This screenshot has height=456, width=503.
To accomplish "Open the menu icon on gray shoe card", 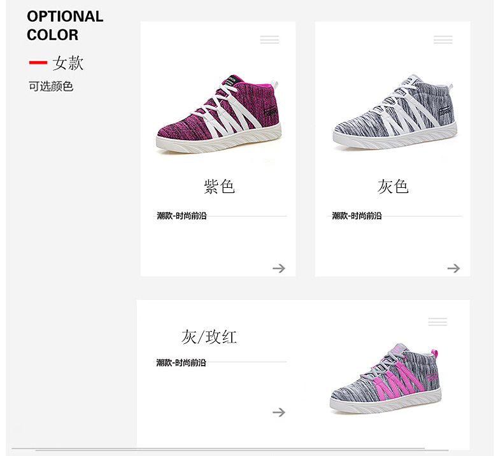I will pyautogui.click(x=443, y=39).
